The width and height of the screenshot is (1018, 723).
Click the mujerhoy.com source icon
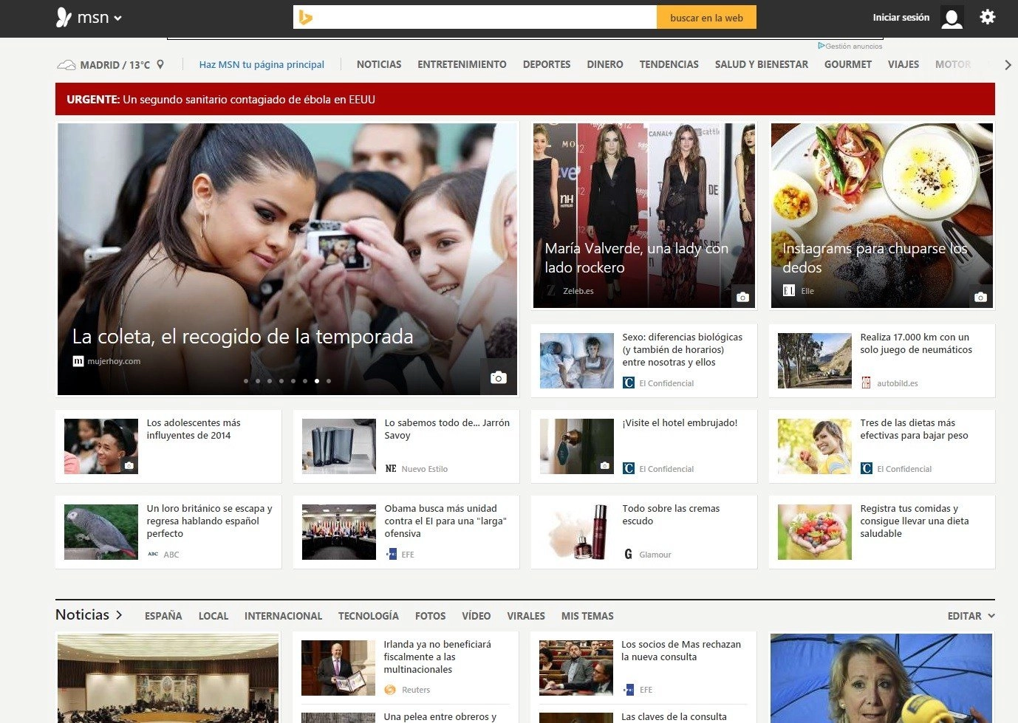[78, 361]
